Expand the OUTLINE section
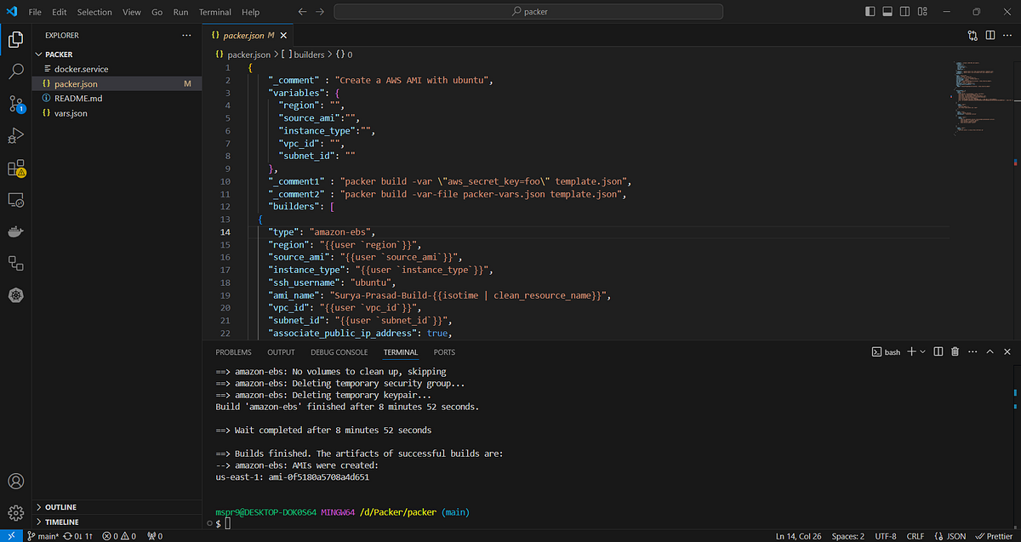This screenshot has width=1021, height=542. (x=60, y=507)
